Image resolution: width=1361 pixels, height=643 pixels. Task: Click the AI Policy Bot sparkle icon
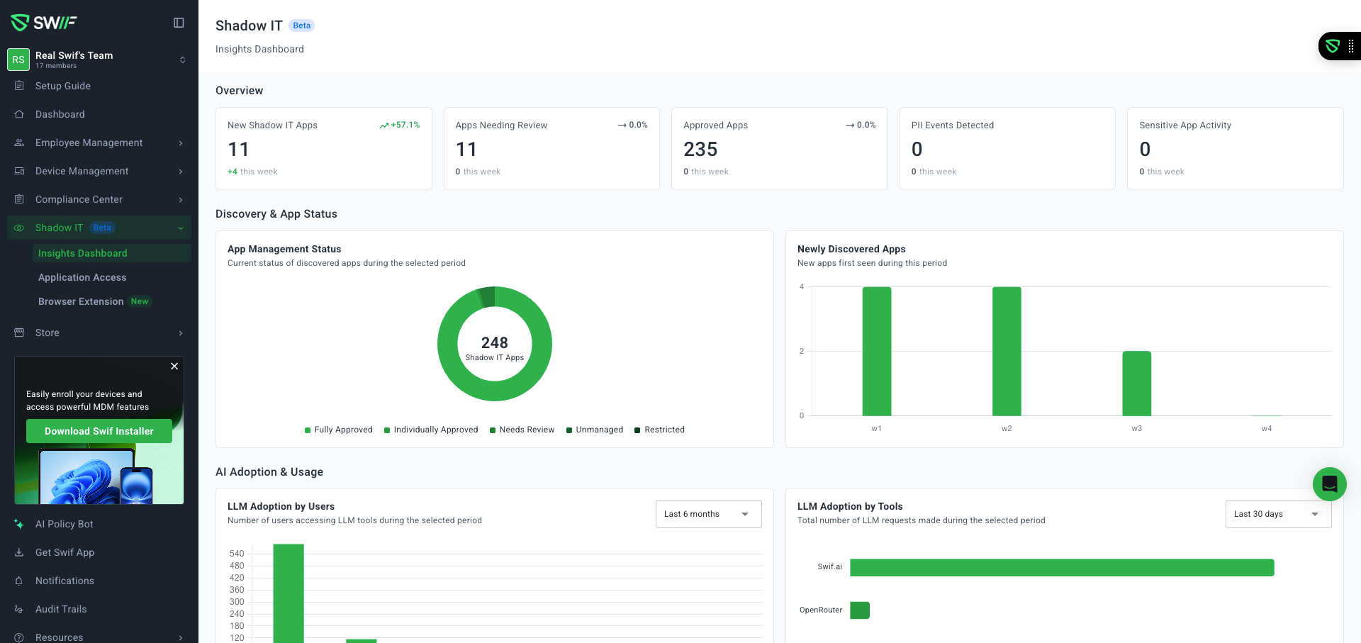19,524
